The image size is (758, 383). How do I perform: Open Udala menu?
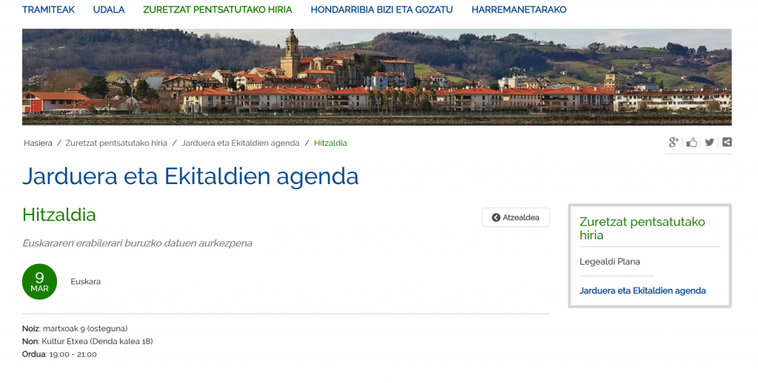click(x=109, y=10)
